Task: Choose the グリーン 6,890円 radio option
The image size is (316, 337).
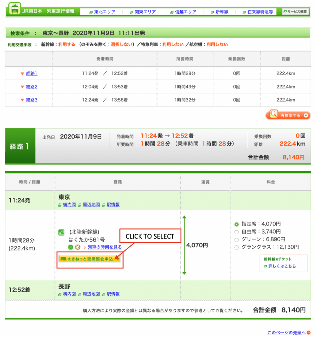Action: pyautogui.click(x=237, y=239)
